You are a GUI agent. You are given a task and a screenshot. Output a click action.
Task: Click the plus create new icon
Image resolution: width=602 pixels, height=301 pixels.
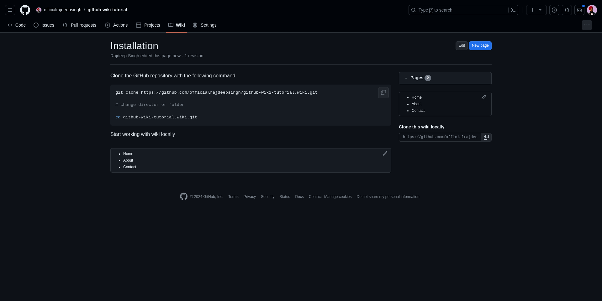(x=532, y=10)
